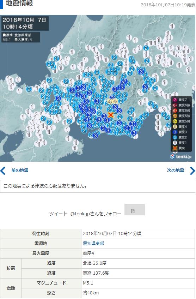This screenshot has height=299, width=196.
Task: Click the right chevron arrow beside 次の地震
Action: click(x=192, y=171)
